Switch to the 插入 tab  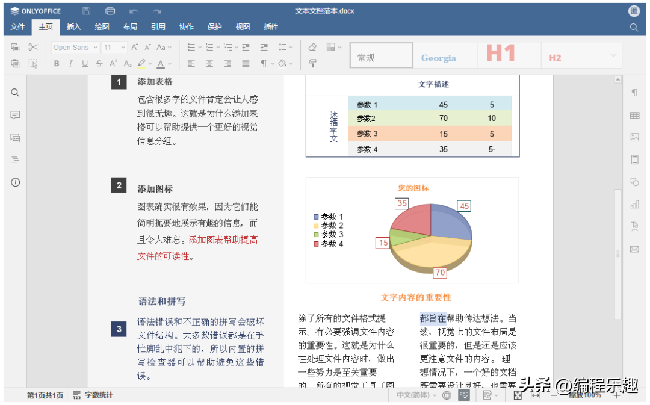(73, 27)
